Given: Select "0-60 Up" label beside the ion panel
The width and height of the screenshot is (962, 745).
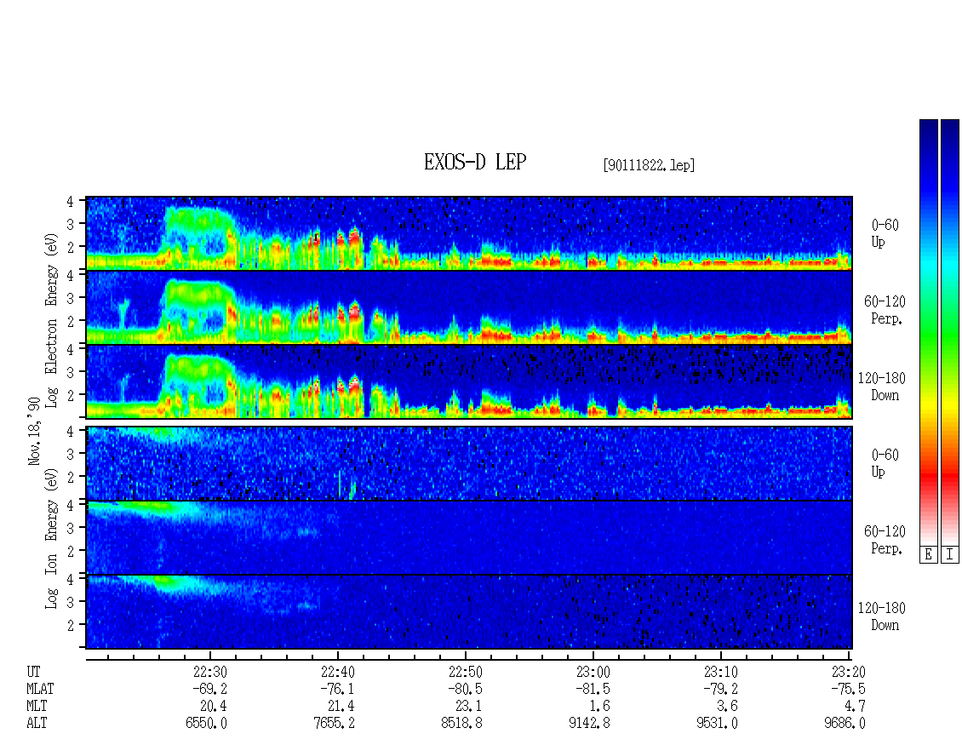Looking at the screenshot, I should pyautogui.click(x=885, y=463).
